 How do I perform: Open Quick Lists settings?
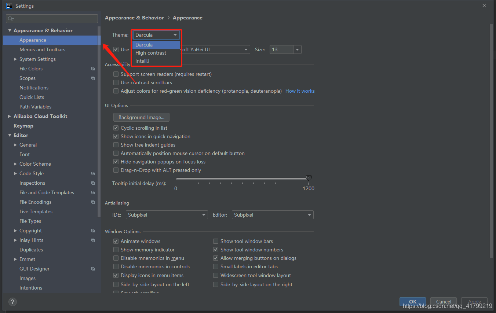click(x=32, y=97)
